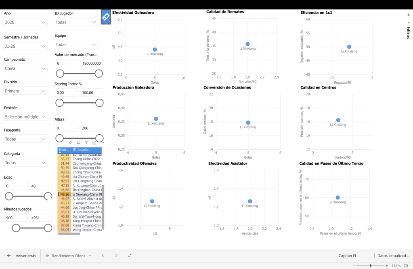This screenshot has height=269, width=413.
Task: Expand the Filtros pane
Action: point(409,15)
